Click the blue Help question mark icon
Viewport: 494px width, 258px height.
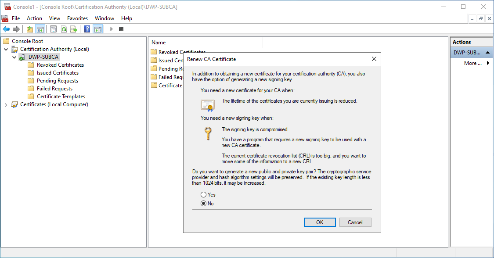(x=87, y=29)
